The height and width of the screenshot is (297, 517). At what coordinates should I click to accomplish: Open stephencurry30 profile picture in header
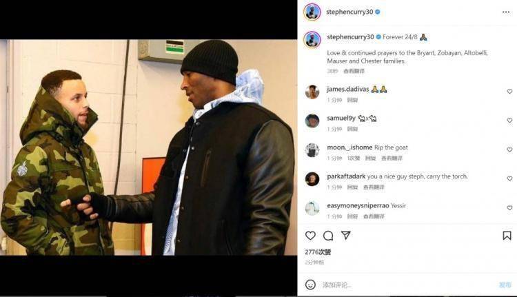[312, 12]
